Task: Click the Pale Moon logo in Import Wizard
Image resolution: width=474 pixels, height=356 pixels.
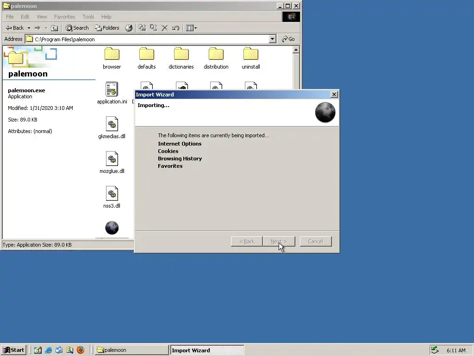Action: click(325, 112)
